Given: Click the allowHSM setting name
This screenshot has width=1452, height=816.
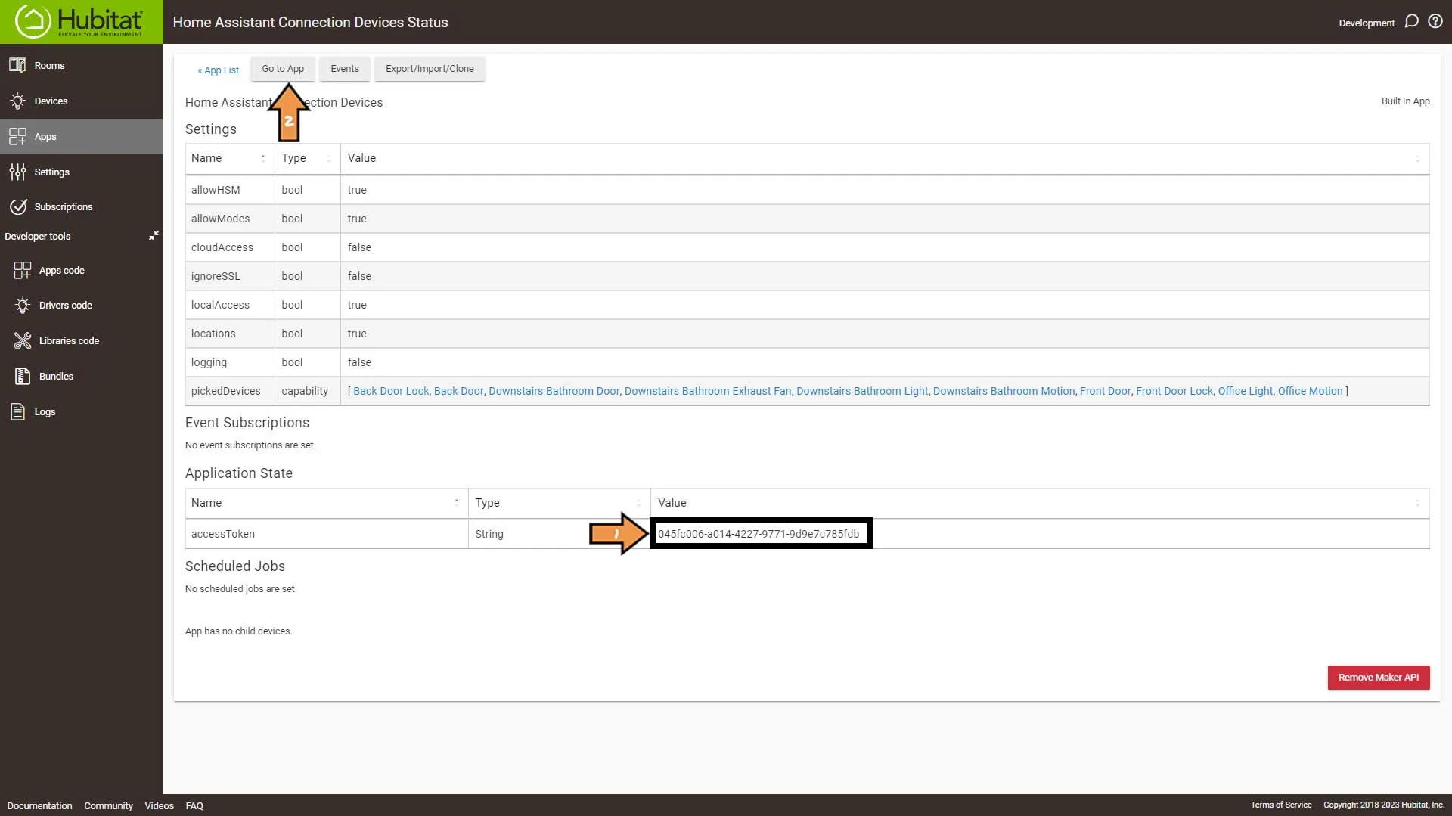Looking at the screenshot, I should tap(216, 190).
